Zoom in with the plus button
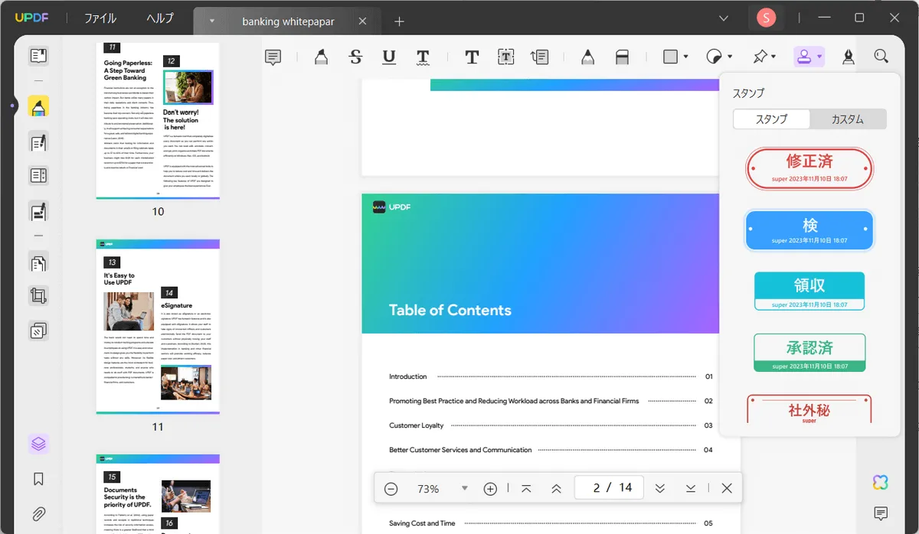The height and width of the screenshot is (534, 919). coord(491,488)
